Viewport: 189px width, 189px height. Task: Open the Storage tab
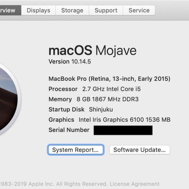click(x=72, y=10)
